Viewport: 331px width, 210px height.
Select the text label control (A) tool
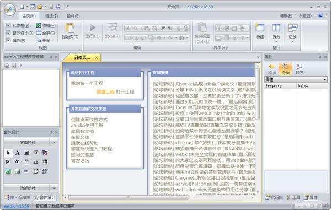click(18, 153)
